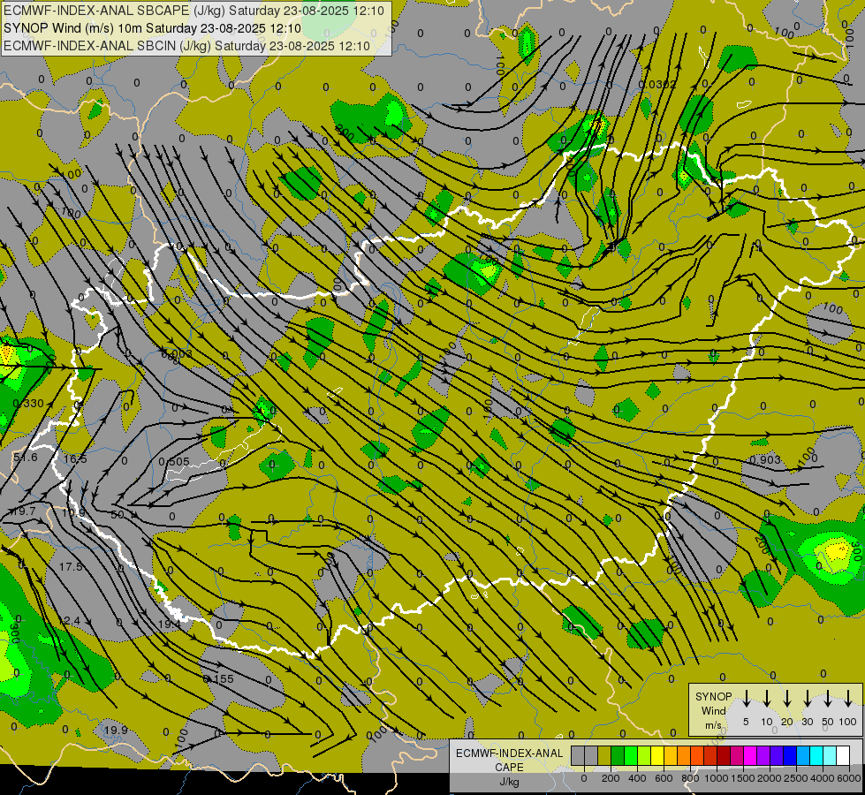Pick the bright magenta CAPE legend swatch
This screenshot has height=795, width=865.
[x=750, y=755]
